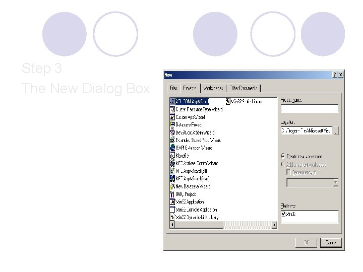The height and width of the screenshot is (272, 363).
Task: Click the question mark help button in title bar
Action: (335, 75)
